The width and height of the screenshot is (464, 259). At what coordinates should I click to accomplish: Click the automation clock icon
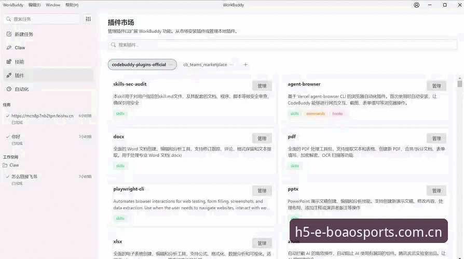coord(9,89)
